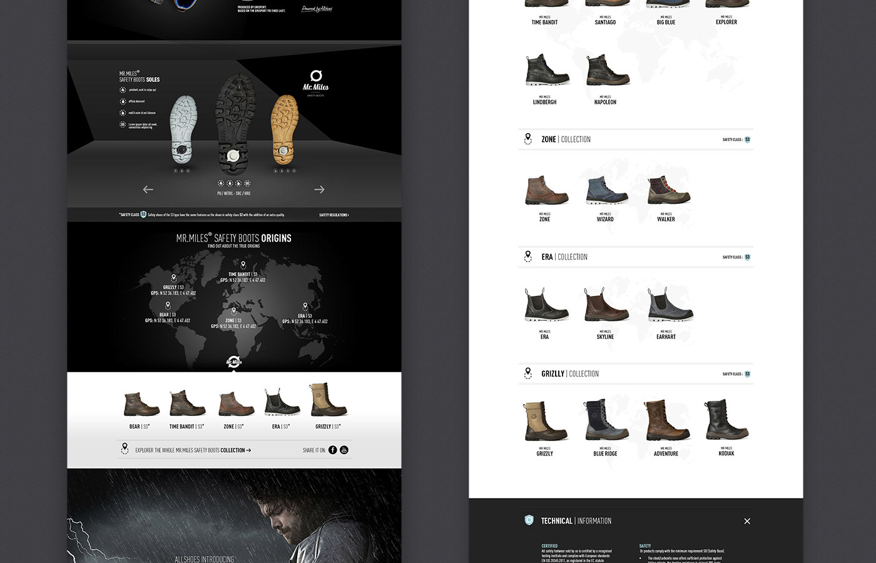Screen dimensions: 876x563
Task: Click the Mr.Miles emblem below the map
Action: click(x=234, y=362)
